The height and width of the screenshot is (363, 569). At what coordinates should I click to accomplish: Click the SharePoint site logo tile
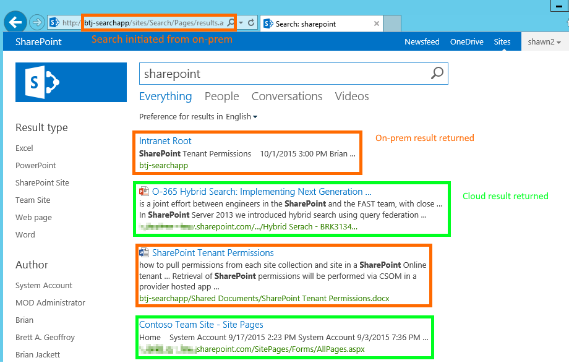(x=71, y=82)
